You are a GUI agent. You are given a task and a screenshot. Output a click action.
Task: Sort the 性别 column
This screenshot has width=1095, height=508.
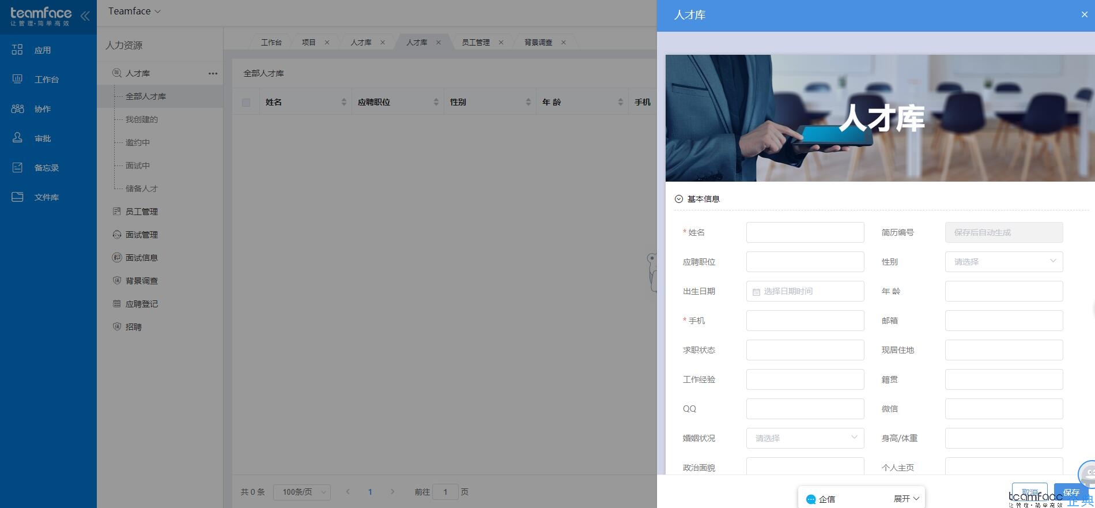pos(528,102)
